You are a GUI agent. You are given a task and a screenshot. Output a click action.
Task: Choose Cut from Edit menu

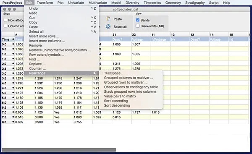tap(62, 18)
